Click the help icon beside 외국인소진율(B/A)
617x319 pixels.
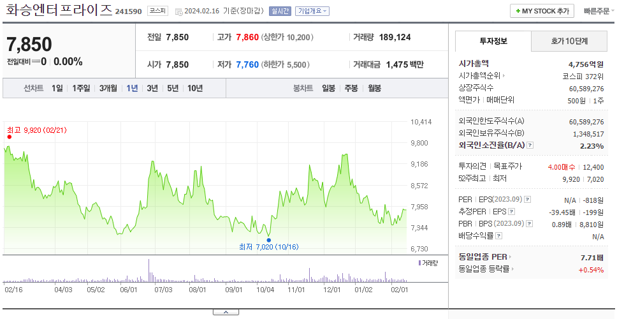[x=530, y=145]
